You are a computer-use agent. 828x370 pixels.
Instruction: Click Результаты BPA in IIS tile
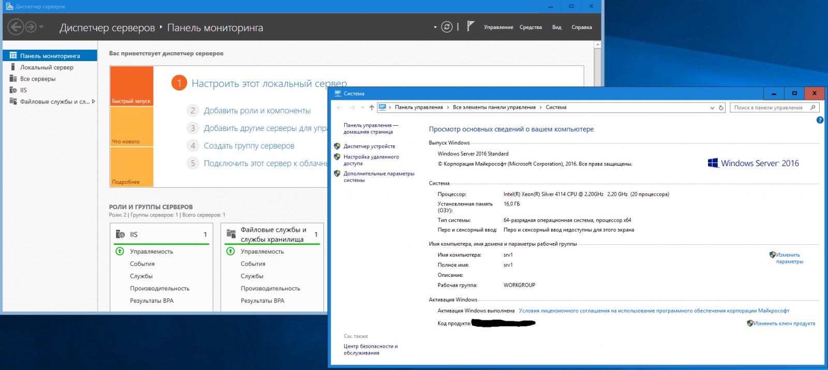152,301
